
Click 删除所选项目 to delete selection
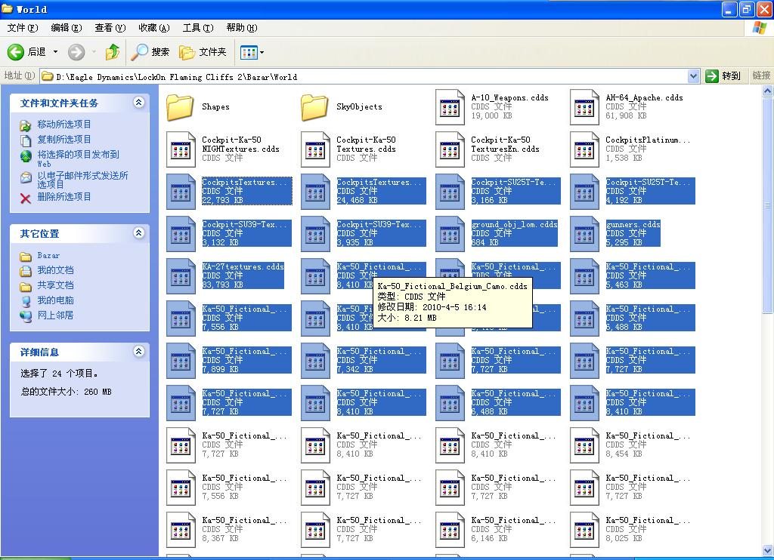(64, 197)
